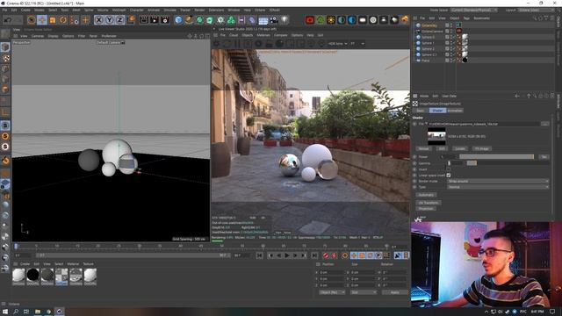Select the black material in Material Manager
Viewport: 562px width, 316px height.
pyautogui.click(x=32, y=275)
